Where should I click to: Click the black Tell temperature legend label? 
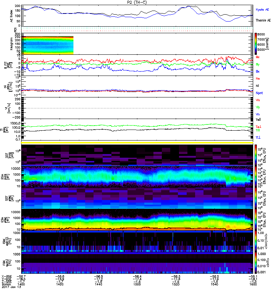258,120
